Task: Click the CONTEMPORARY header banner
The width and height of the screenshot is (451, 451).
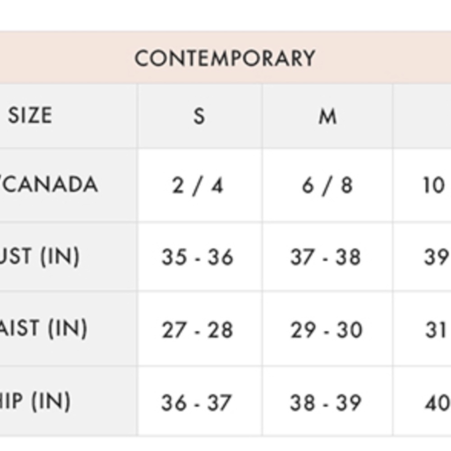Action: (x=225, y=58)
